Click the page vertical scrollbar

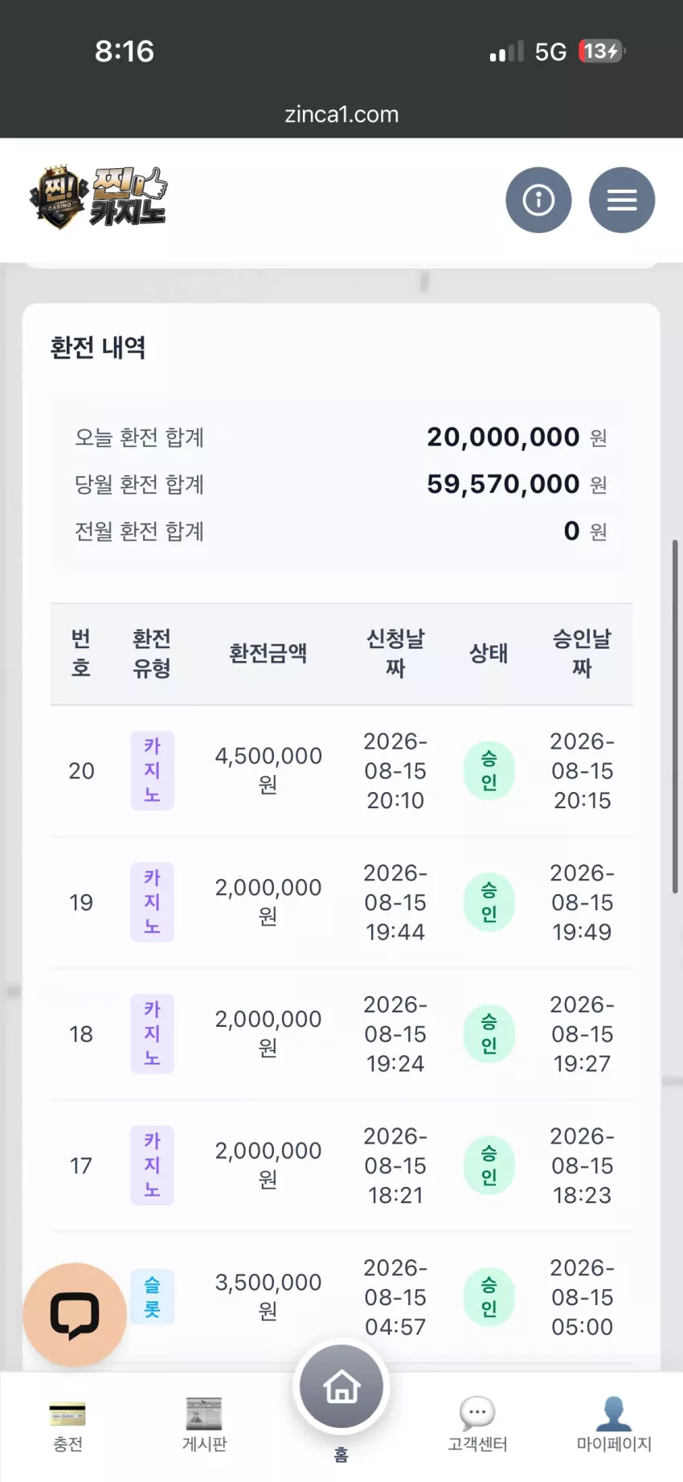675,716
